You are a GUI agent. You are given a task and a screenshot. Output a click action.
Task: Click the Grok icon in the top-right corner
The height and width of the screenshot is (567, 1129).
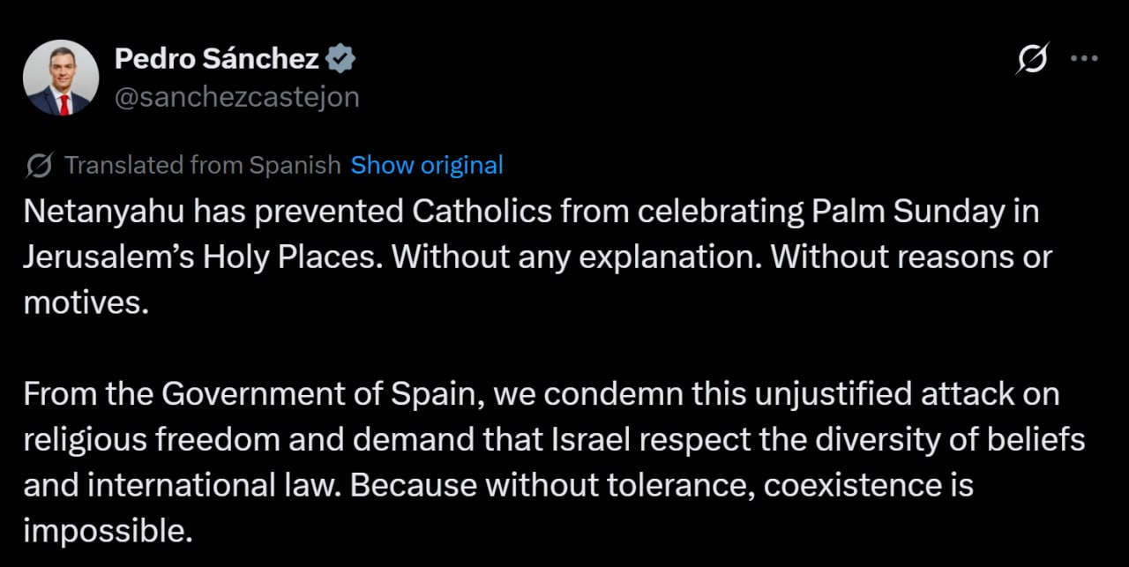pos(1032,60)
